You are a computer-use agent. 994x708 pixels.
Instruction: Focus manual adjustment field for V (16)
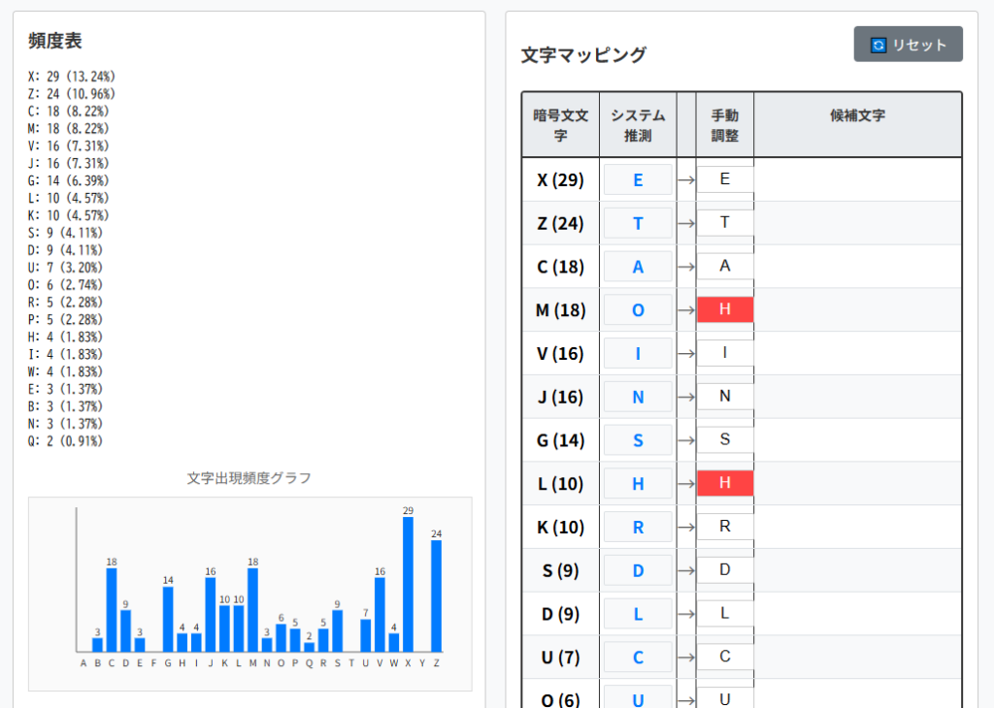coord(724,353)
